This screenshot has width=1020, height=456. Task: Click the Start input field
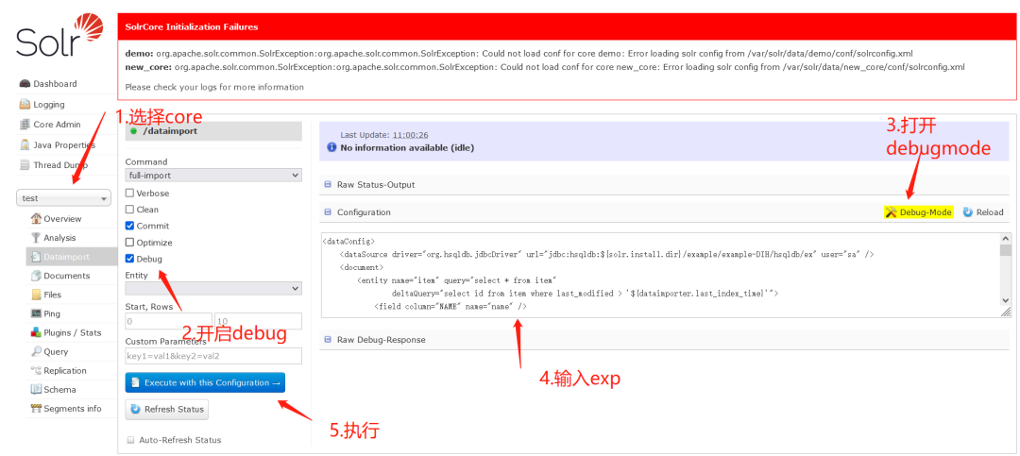(168, 321)
